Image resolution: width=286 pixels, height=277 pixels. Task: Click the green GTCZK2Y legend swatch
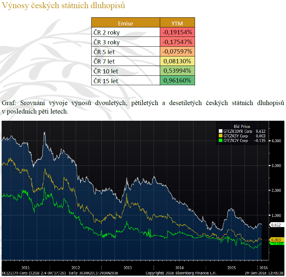point(220,141)
